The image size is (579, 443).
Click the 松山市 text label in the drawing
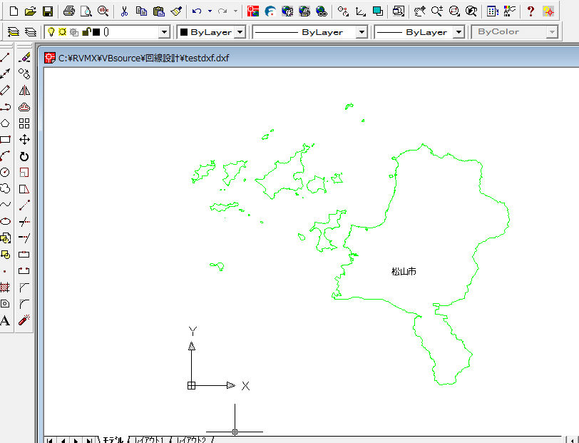point(404,271)
